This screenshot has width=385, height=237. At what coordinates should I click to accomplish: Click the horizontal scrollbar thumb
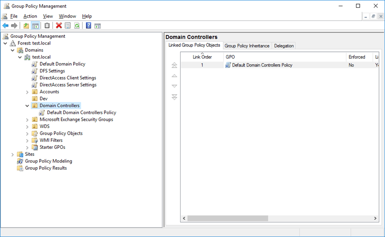click(227, 218)
